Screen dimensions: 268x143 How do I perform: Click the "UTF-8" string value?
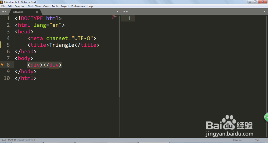coord(82,38)
